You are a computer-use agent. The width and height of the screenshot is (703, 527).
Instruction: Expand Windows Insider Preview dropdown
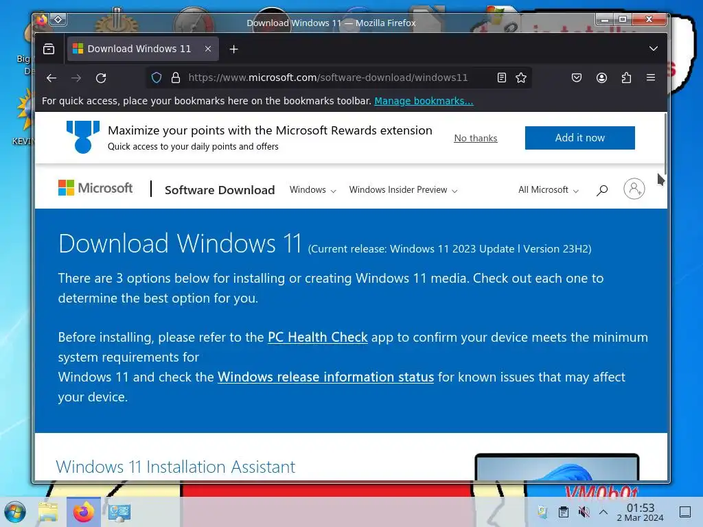click(403, 190)
